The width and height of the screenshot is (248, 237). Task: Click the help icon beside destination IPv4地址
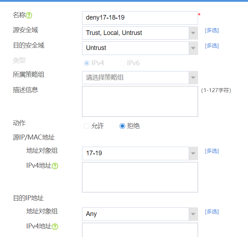pos(55,226)
